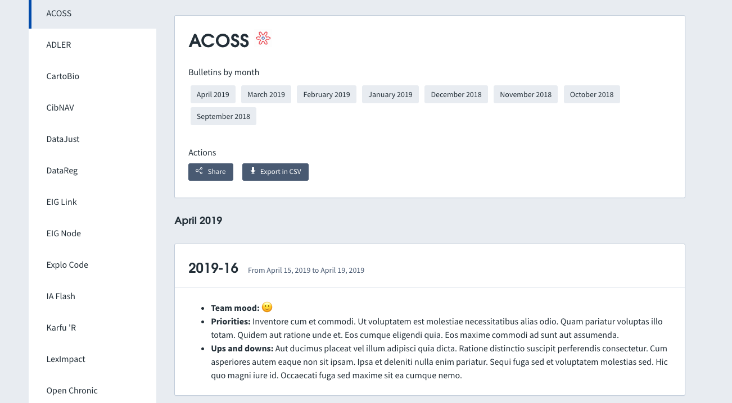Open the EIG Link sidebar entry
Viewport: 732px width, 403px height.
(62, 202)
